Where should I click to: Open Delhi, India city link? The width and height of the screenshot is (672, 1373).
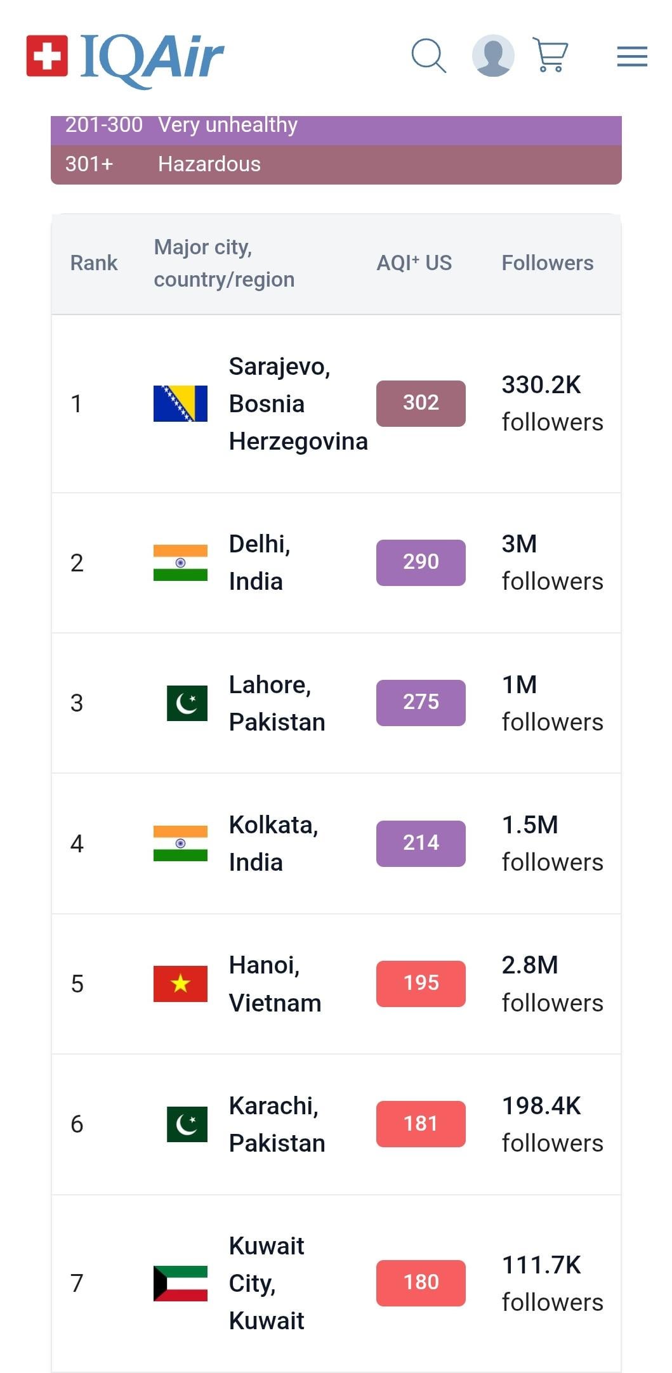point(259,563)
